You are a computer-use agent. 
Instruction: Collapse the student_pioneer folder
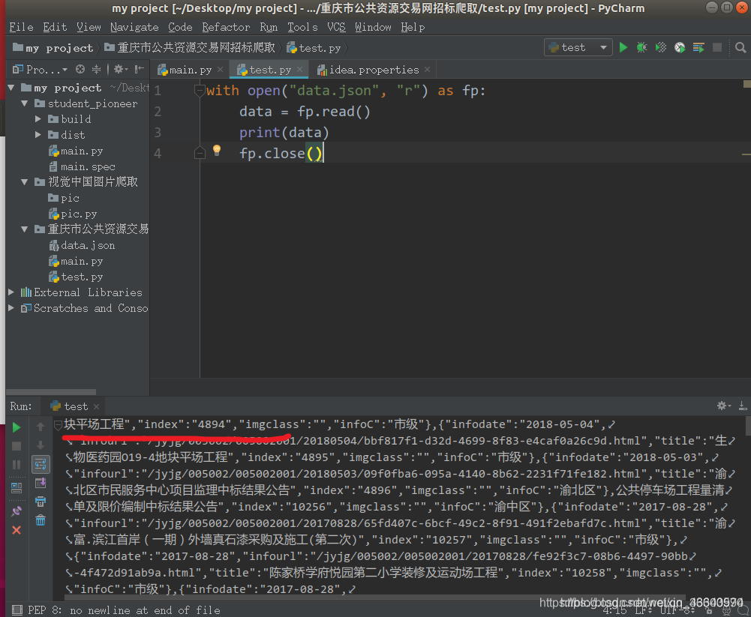pyautogui.click(x=25, y=103)
